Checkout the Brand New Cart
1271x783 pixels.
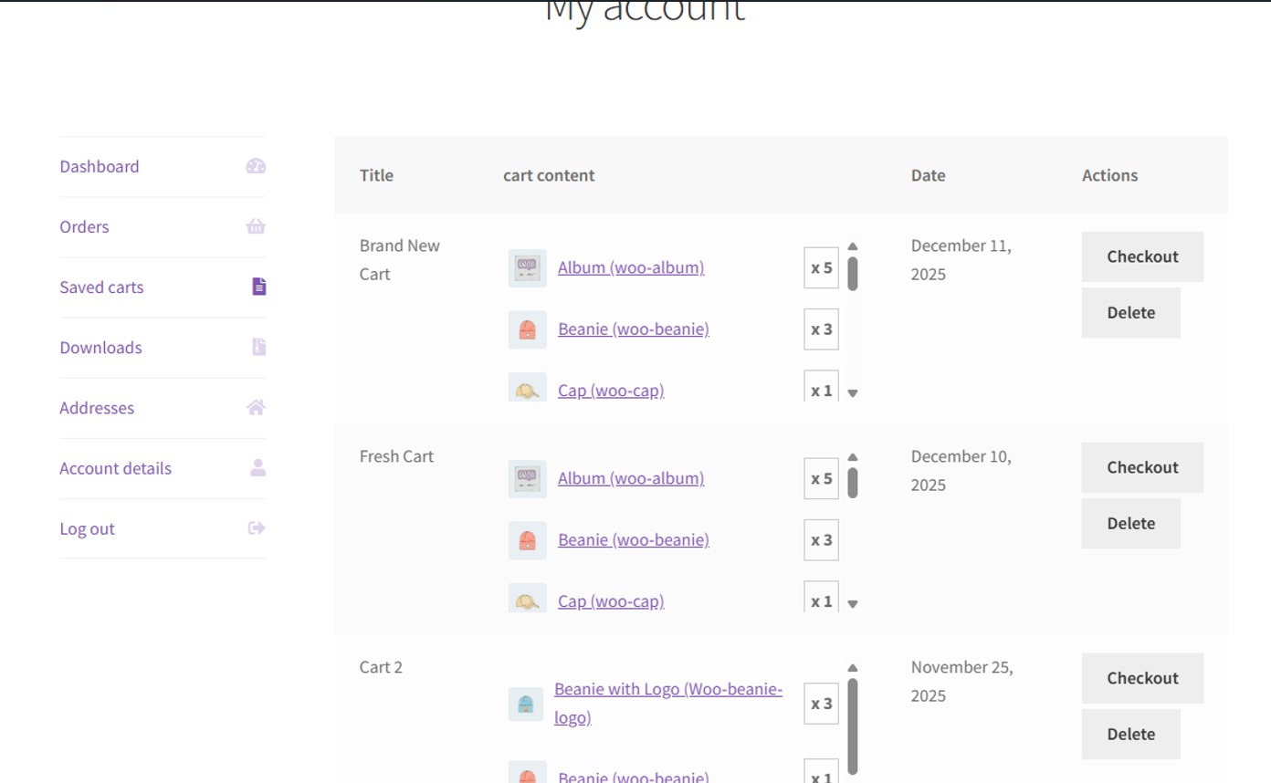click(1142, 256)
